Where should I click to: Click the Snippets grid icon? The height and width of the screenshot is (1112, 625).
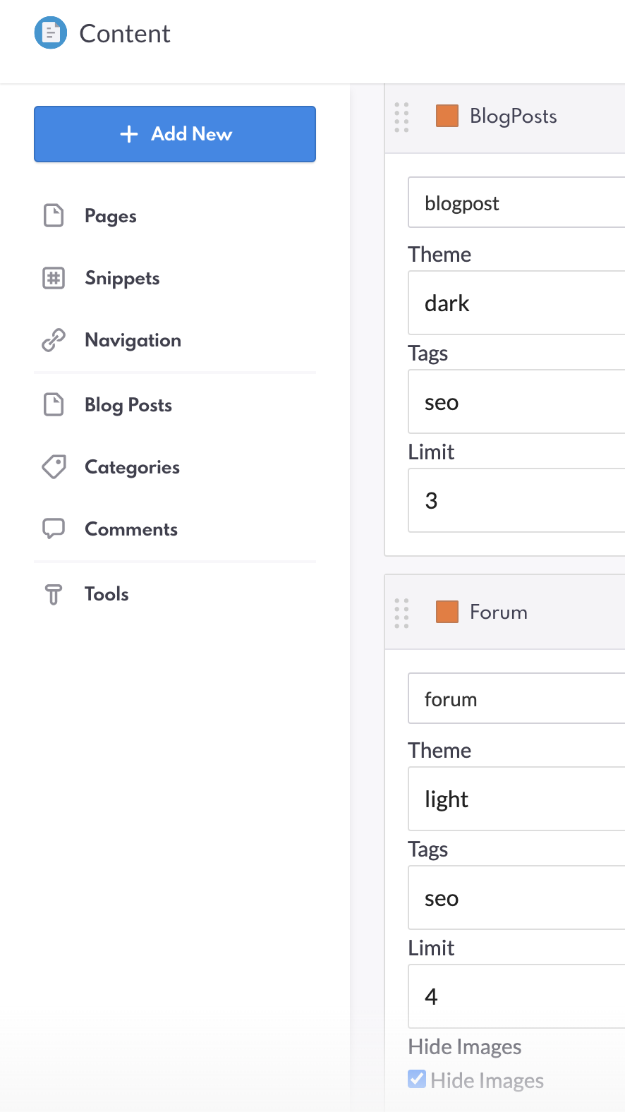pyautogui.click(x=54, y=278)
